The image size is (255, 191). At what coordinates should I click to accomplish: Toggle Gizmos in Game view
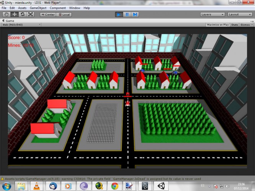(x=245, y=25)
